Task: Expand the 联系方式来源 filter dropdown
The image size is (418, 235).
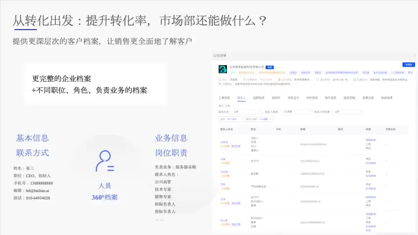Action: click(x=347, y=111)
